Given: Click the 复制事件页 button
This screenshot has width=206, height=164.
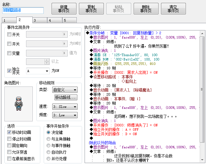Looking at the screenshot, I should [x=91, y=9].
